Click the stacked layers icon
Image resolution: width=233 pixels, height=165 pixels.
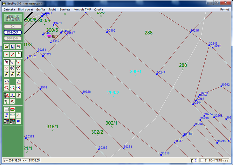(x=12, y=109)
